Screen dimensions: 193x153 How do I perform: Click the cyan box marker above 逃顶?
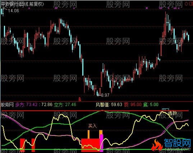pyautogui.click(x=165, y=110)
